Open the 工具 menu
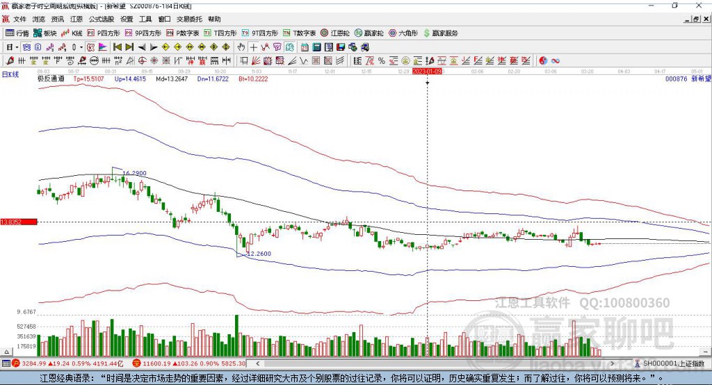This screenshot has width=712, height=385. tap(145, 19)
